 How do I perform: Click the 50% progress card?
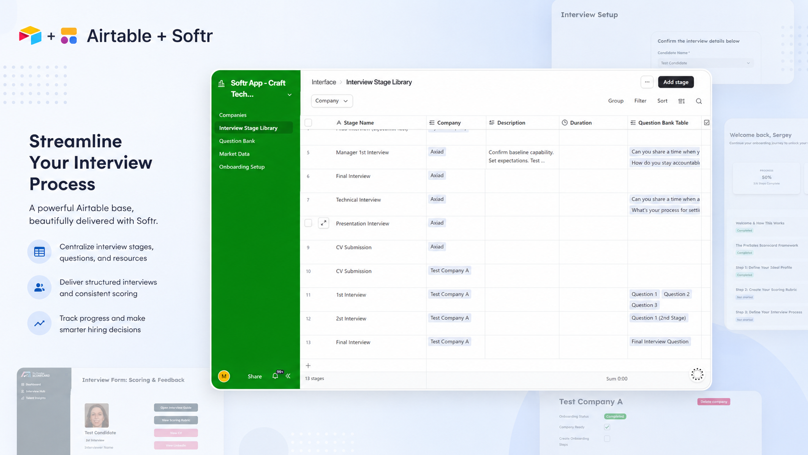click(766, 177)
